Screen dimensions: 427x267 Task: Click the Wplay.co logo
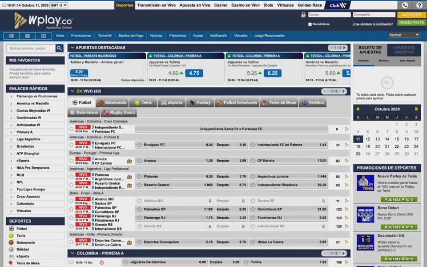click(x=43, y=21)
